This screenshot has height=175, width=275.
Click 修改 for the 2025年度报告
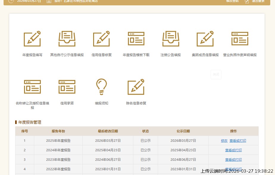pos(224,141)
